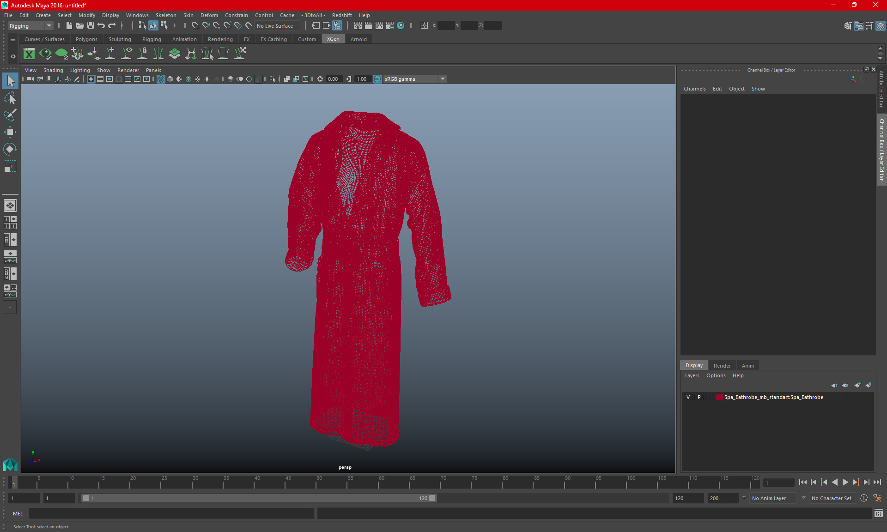Play the animation forward
This screenshot has height=532, width=887.
point(845,482)
